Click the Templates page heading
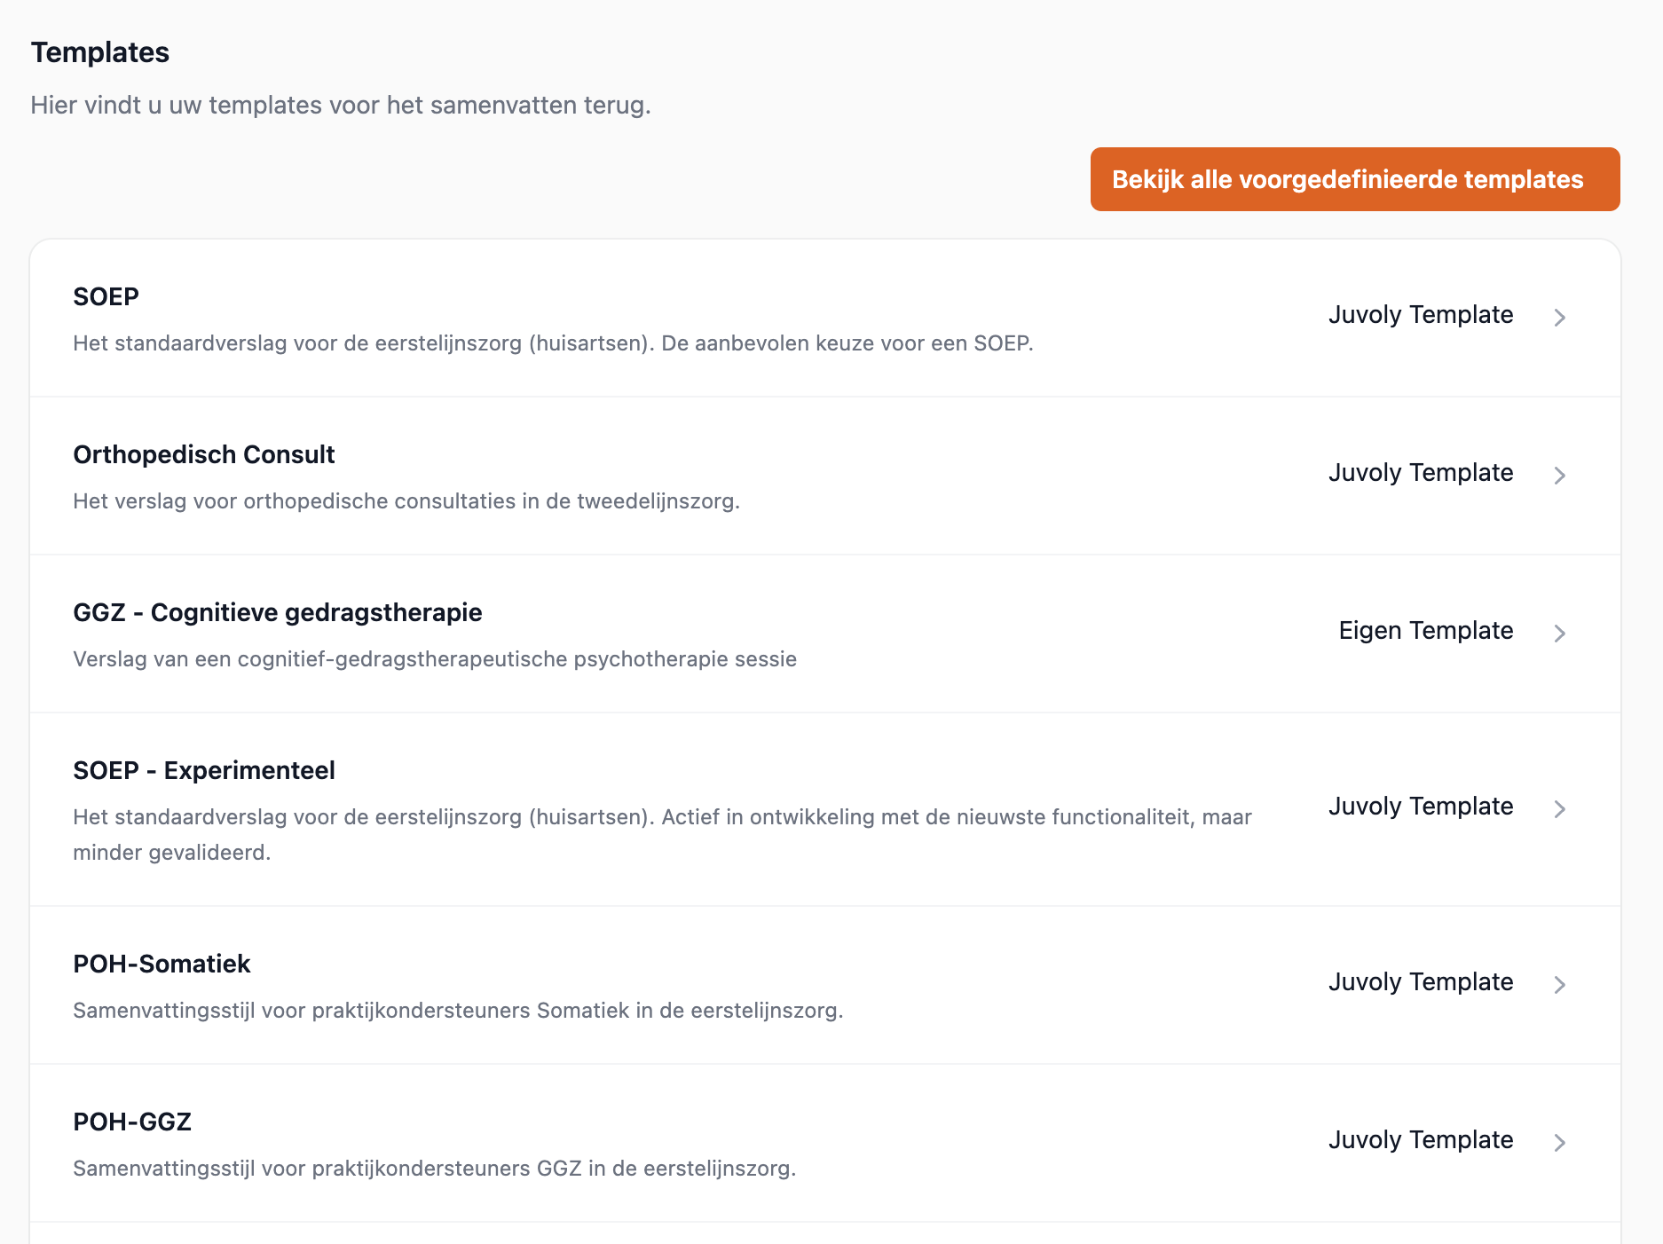Image resolution: width=1663 pixels, height=1244 pixels. [x=99, y=52]
